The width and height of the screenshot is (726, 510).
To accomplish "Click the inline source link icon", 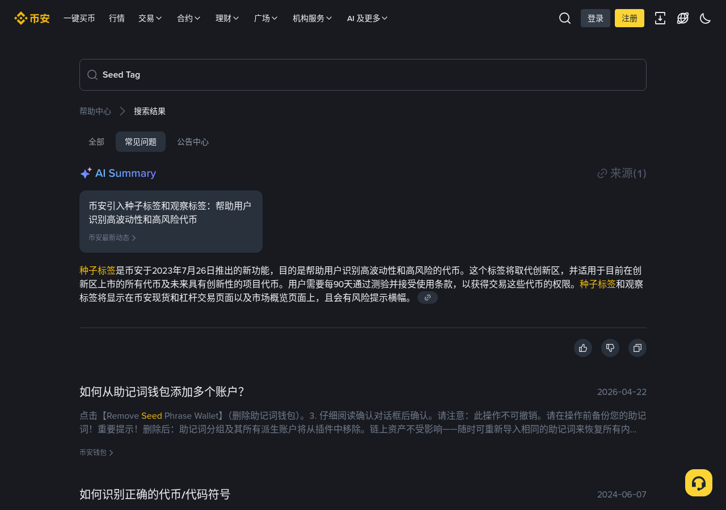I will [x=428, y=297].
